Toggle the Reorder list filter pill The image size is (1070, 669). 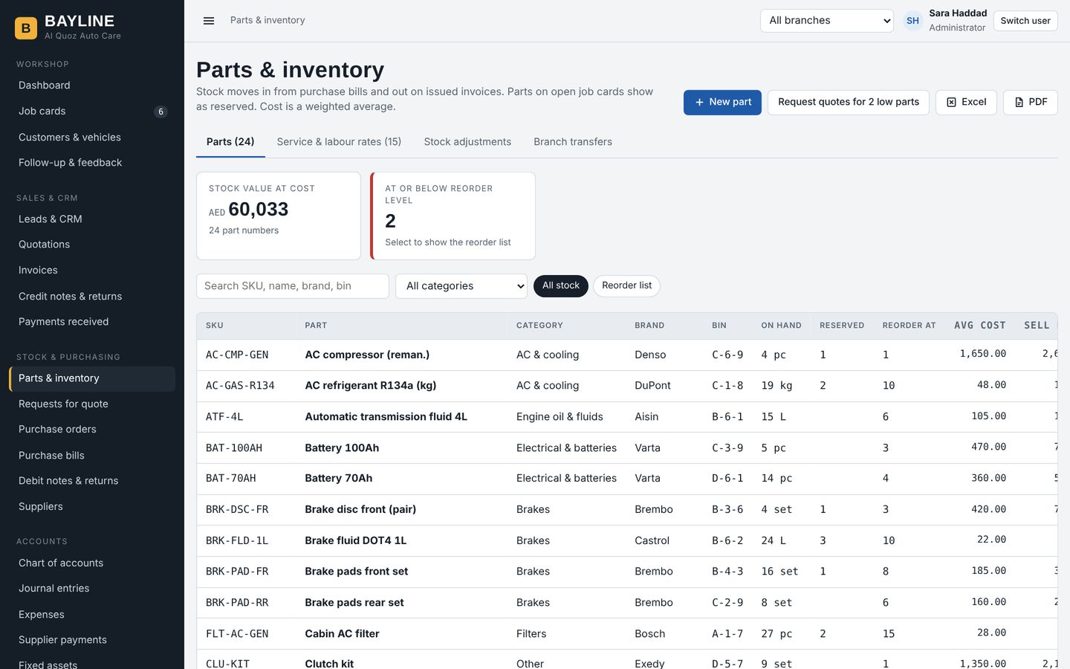click(x=626, y=285)
